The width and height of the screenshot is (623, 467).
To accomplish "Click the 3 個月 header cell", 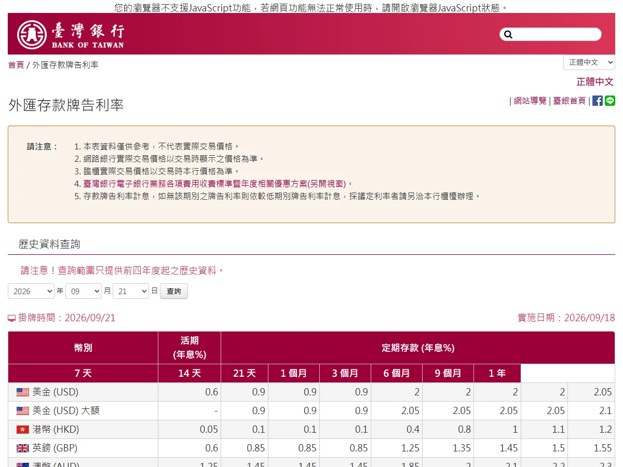I will click(345, 373).
